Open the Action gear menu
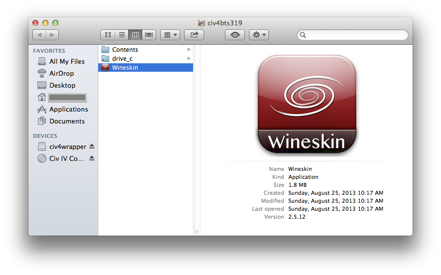Screen dimensions: 441x275 pyautogui.click(x=259, y=35)
